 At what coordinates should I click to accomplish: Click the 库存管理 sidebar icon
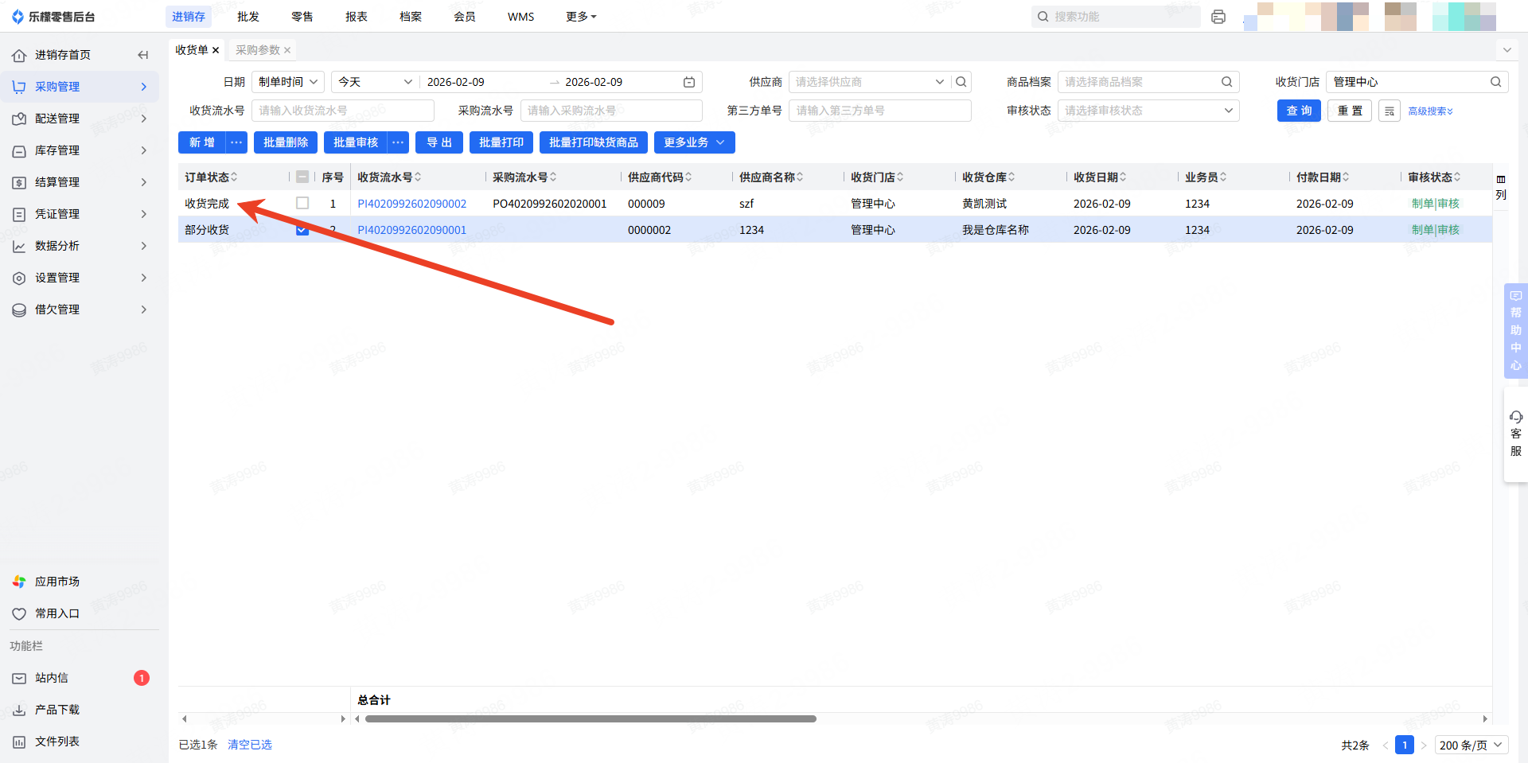coord(19,150)
